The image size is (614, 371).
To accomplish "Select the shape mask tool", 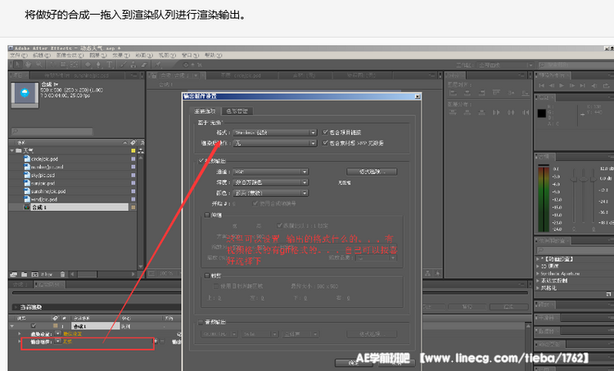I will click(88, 65).
